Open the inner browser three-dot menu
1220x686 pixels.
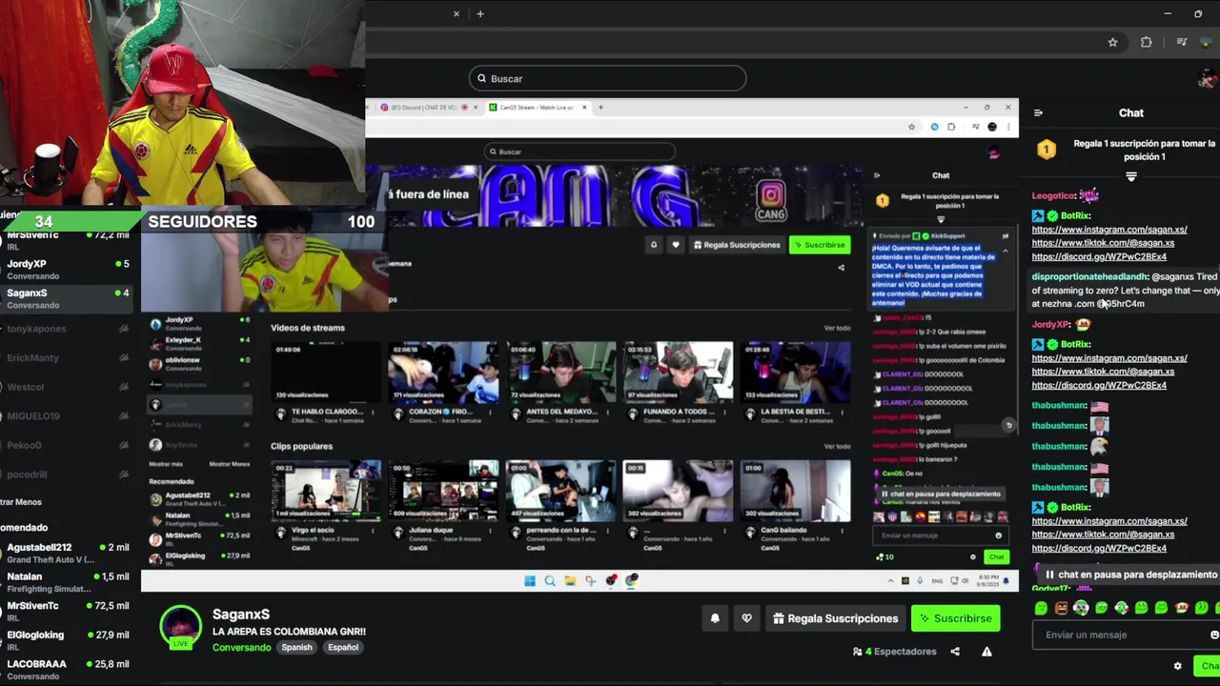[x=1007, y=127]
